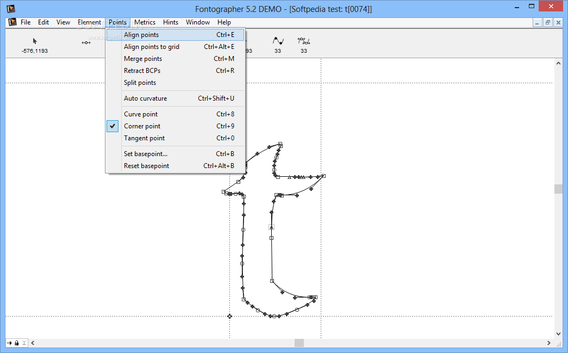
Task: Open the File menu
Action: click(x=26, y=22)
